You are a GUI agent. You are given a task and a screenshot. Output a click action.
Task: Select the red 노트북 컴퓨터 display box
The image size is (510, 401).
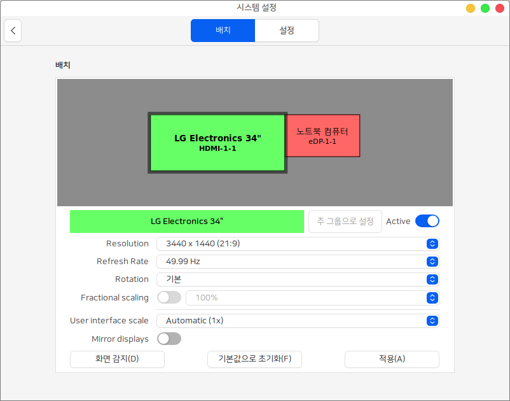click(x=323, y=136)
